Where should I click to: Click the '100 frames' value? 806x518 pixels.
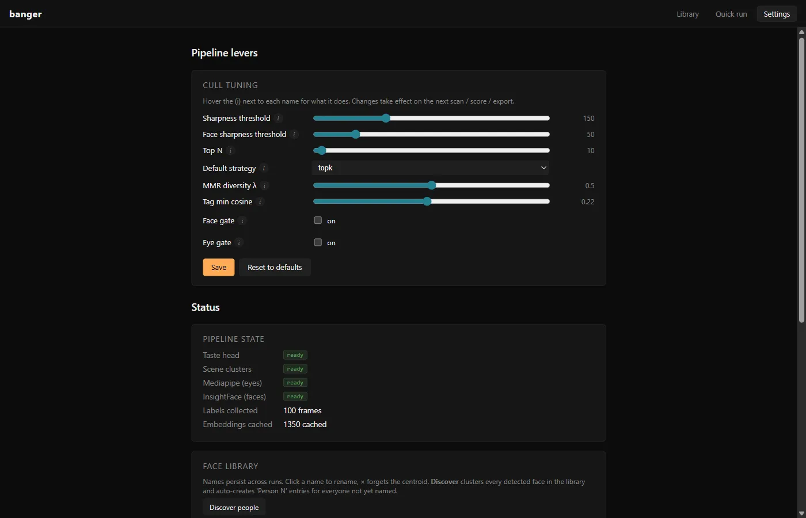302,411
